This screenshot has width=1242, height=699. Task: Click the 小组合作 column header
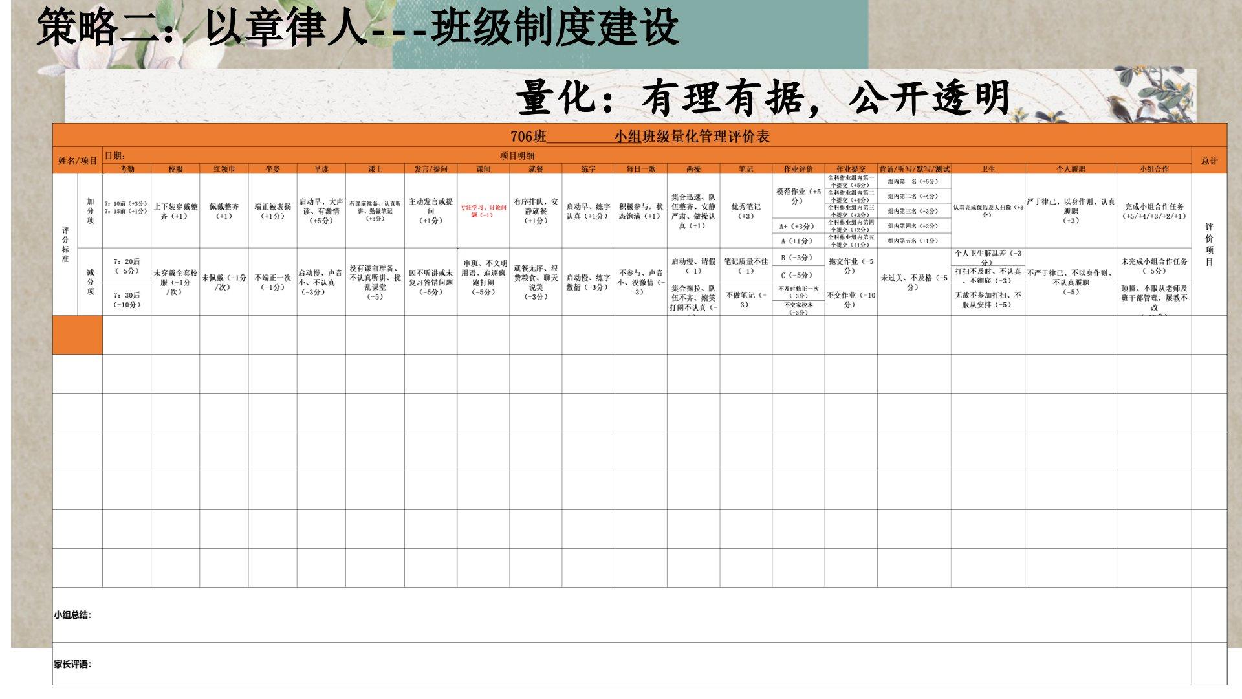click(1154, 169)
